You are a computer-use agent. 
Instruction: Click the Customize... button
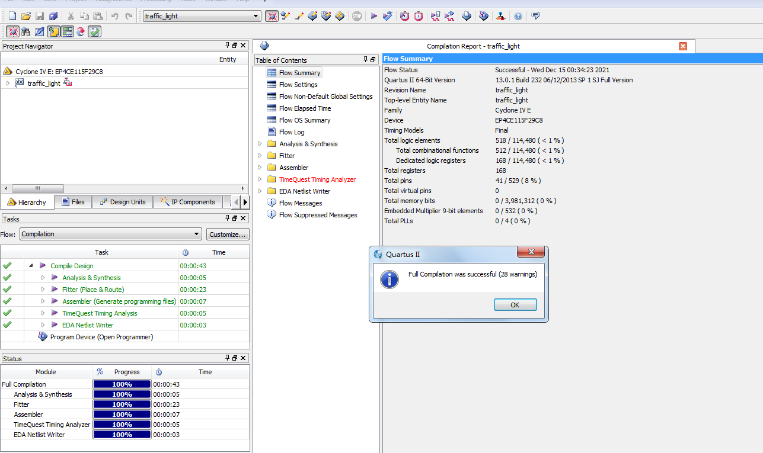228,234
